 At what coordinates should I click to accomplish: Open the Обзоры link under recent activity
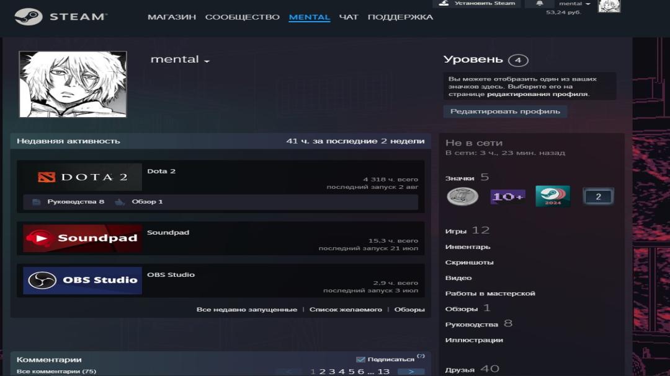[x=409, y=310]
